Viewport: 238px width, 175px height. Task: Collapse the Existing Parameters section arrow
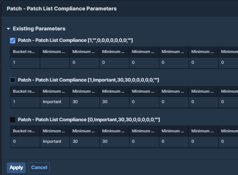(x=8, y=29)
